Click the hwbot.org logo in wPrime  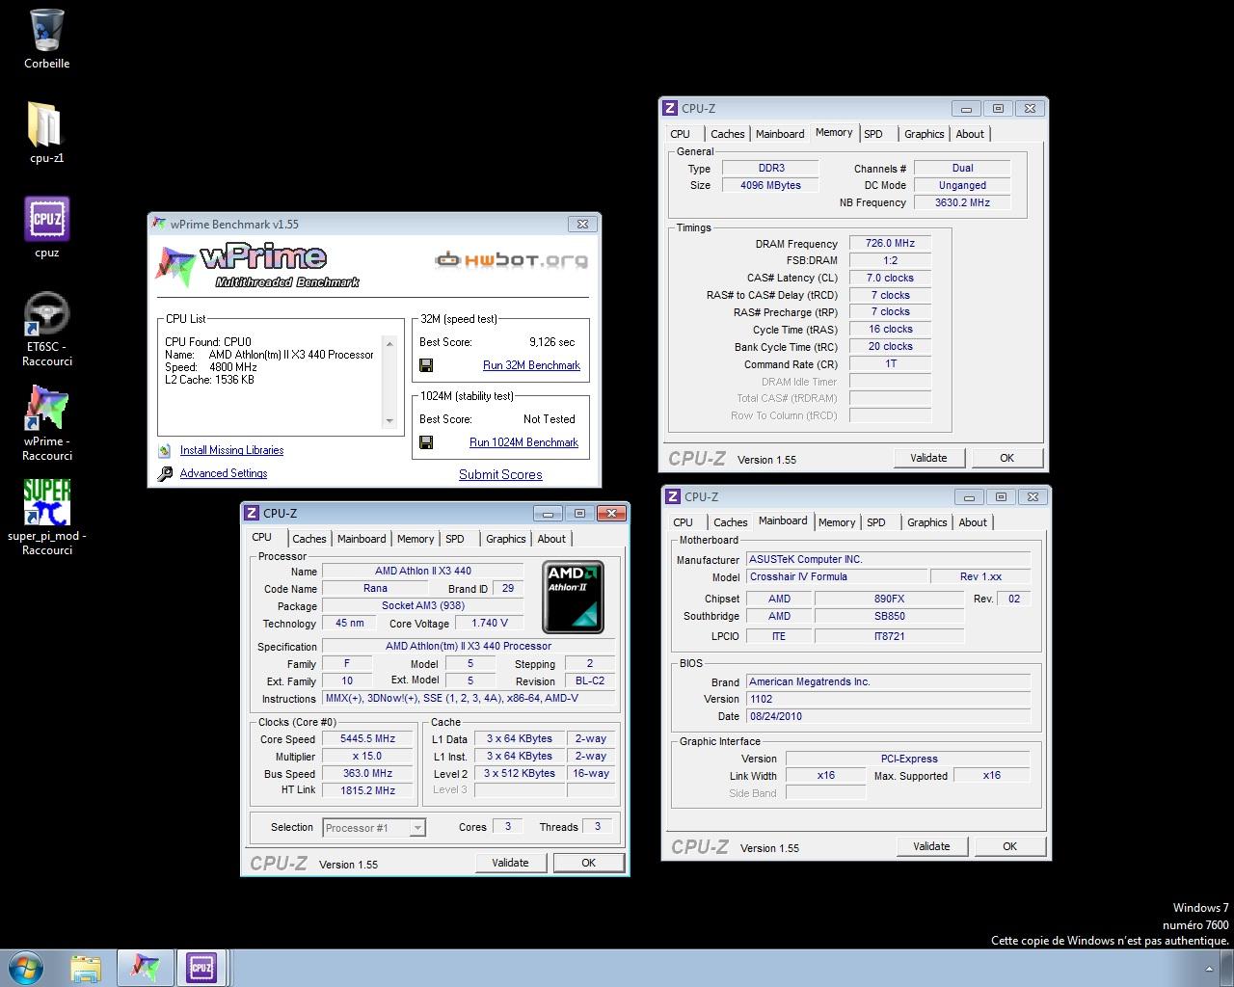[x=511, y=259]
